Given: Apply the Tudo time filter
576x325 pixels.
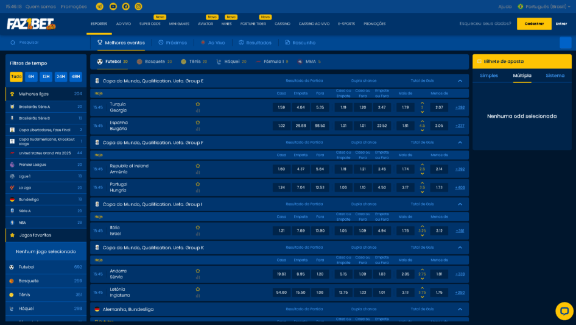Looking at the screenshot, I should click(x=16, y=77).
